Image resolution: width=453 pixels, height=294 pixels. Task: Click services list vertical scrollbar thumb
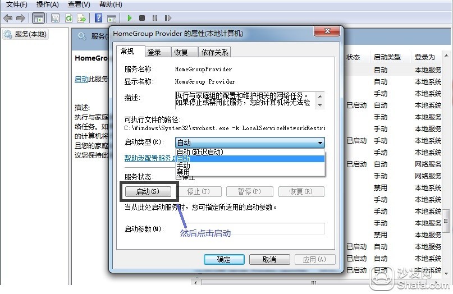click(x=446, y=221)
